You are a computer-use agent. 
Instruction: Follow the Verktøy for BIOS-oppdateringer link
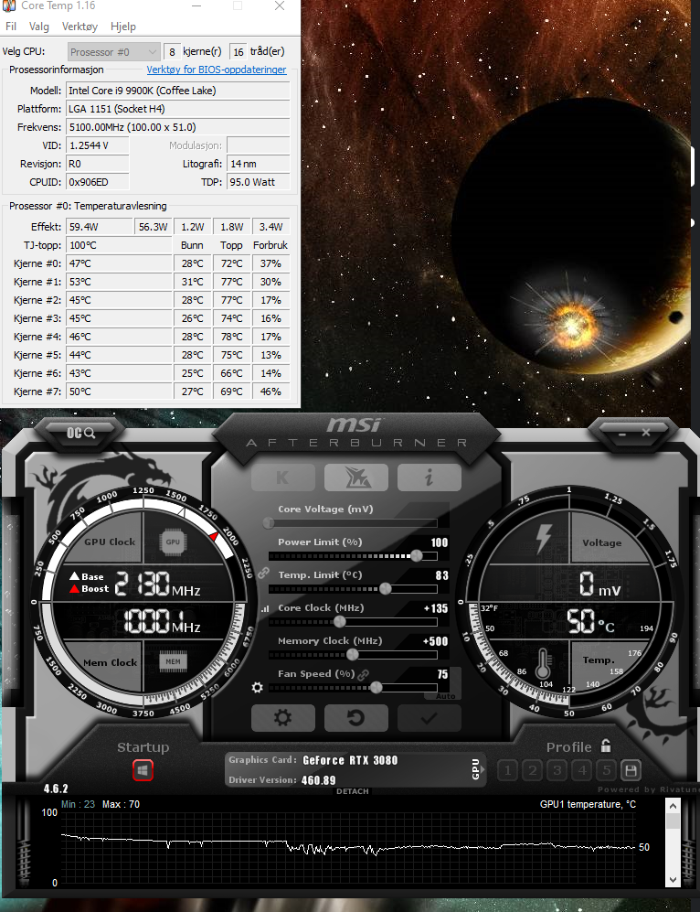click(x=216, y=70)
